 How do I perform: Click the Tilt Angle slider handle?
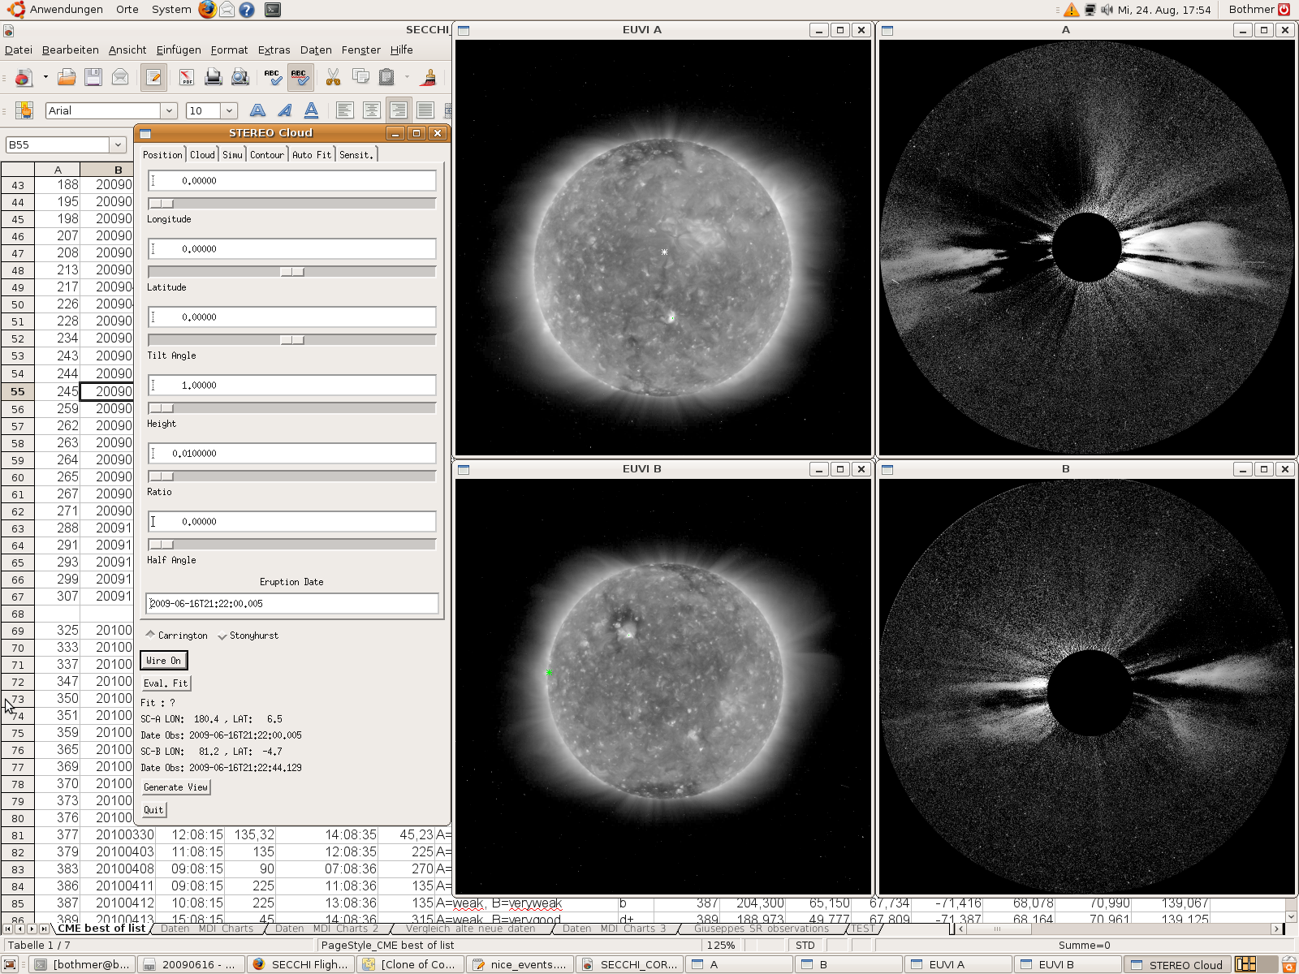(292, 340)
